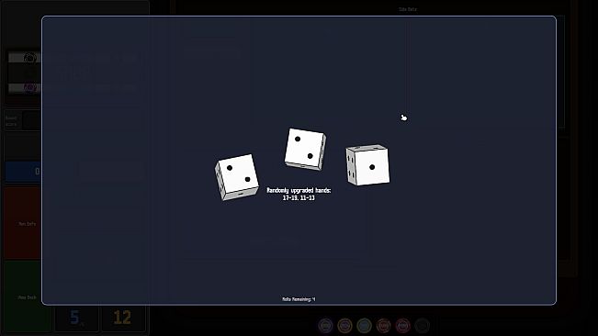Click the Side Bets heading behind the dialog
Image resolution: width=598 pixels, height=336 pixels.
408,9
